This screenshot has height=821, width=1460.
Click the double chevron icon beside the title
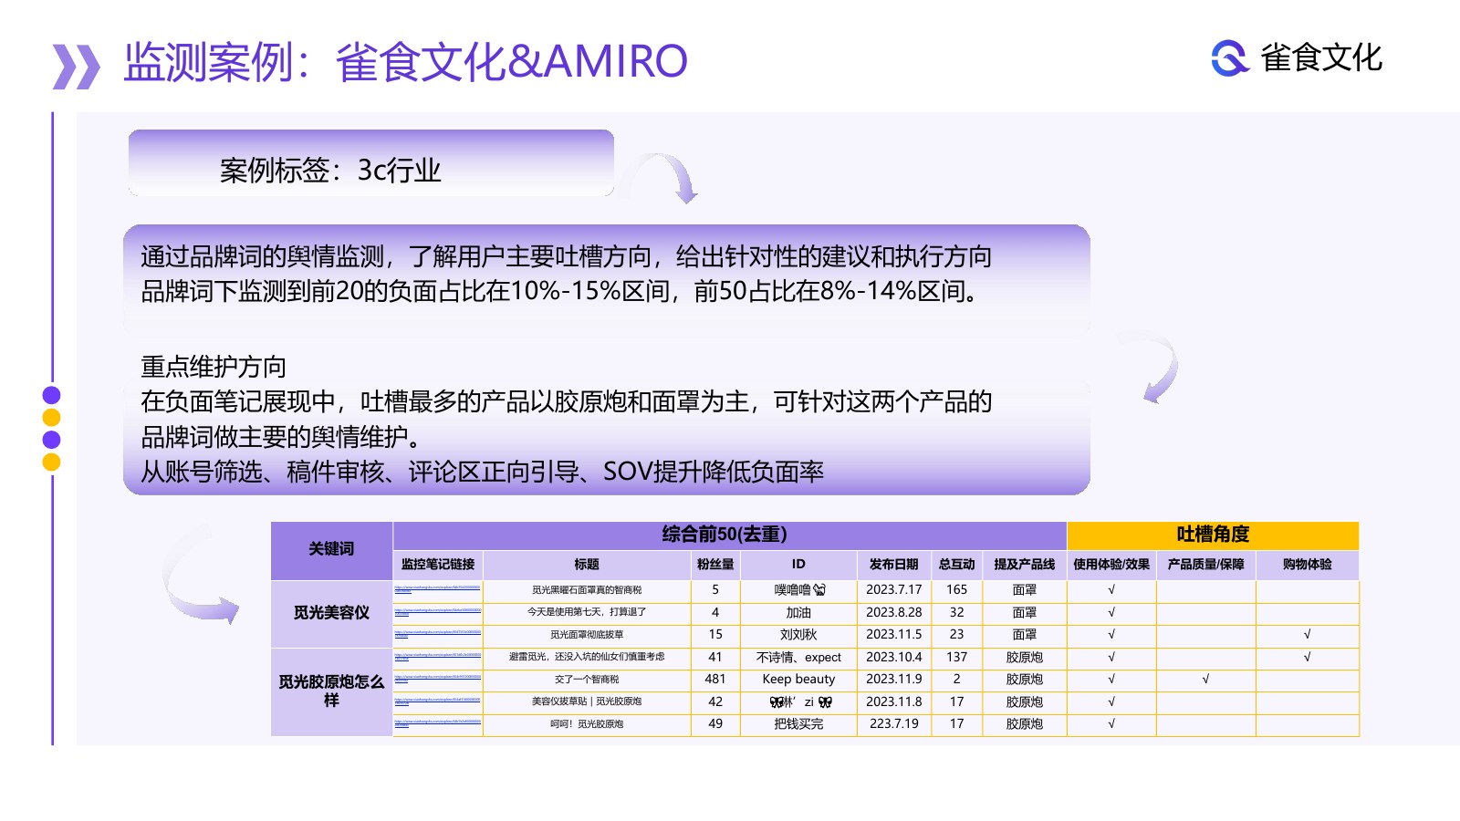pyautogui.click(x=77, y=66)
